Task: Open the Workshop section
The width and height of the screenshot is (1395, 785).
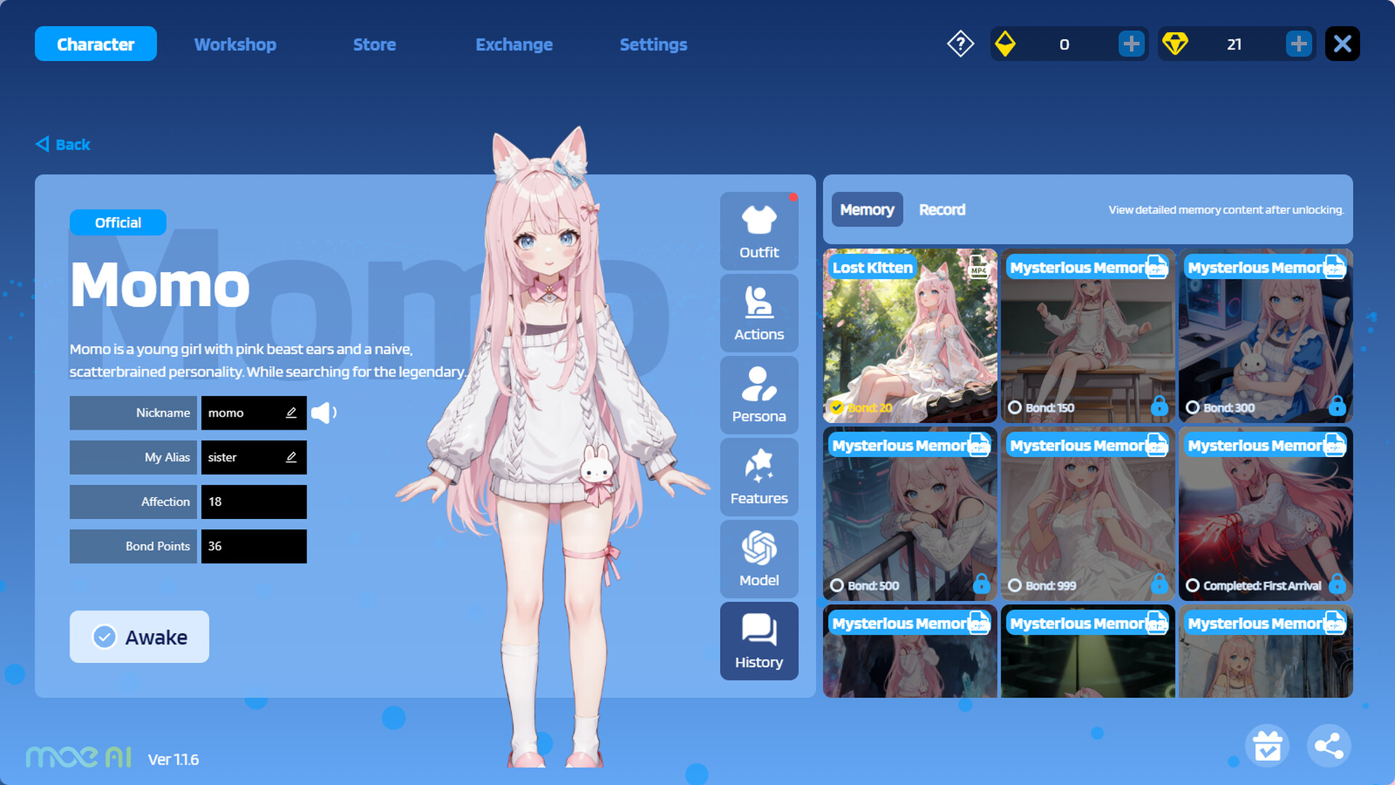Action: (x=235, y=44)
